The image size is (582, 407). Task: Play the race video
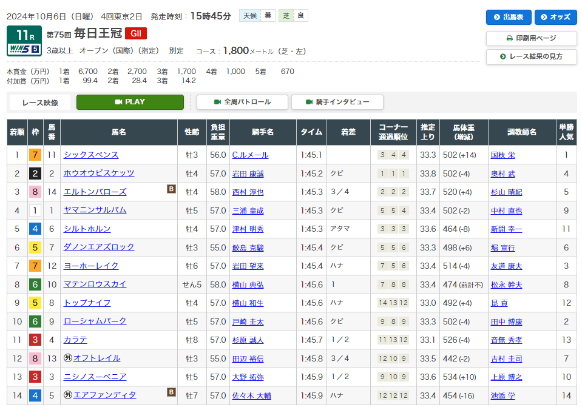pyautogui.click(x=130, y=102)
